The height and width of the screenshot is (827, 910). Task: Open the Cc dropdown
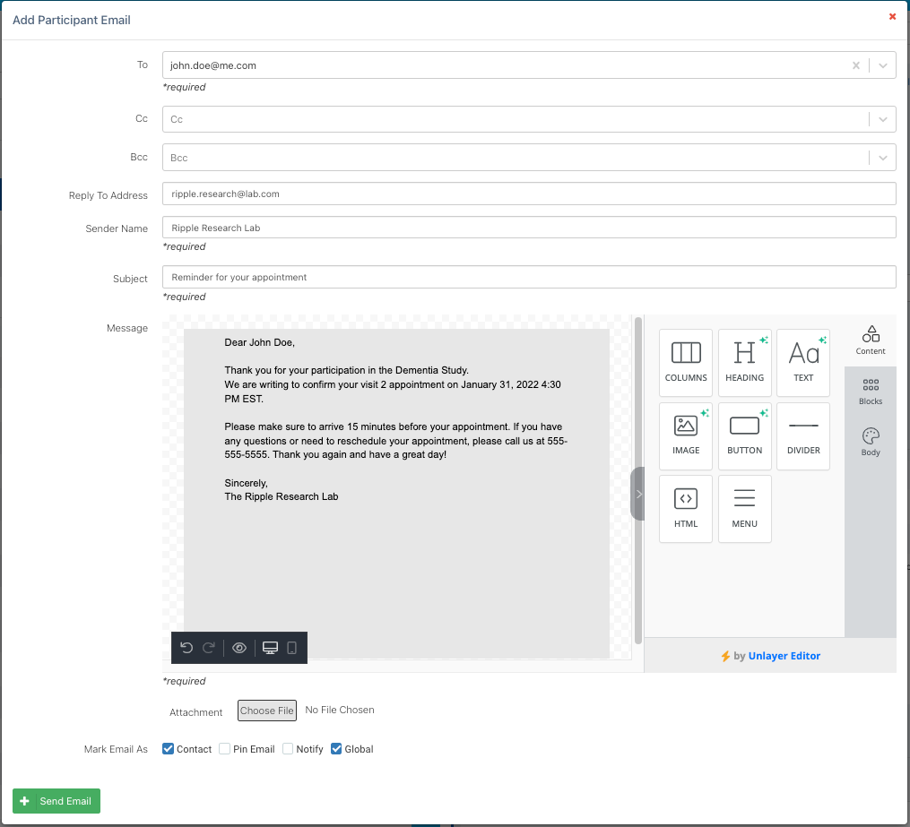tap(882, 119)
